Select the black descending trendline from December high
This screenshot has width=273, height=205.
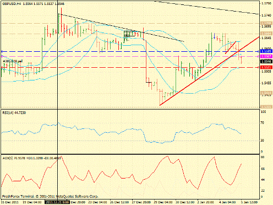click(x=121, y=28)
